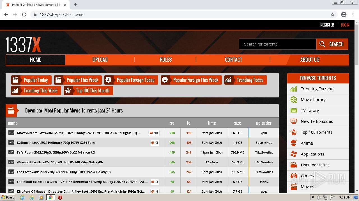Click the New TV Episodes icon
This screenshot has width=359, height=201.
click(x=294, y=121)
